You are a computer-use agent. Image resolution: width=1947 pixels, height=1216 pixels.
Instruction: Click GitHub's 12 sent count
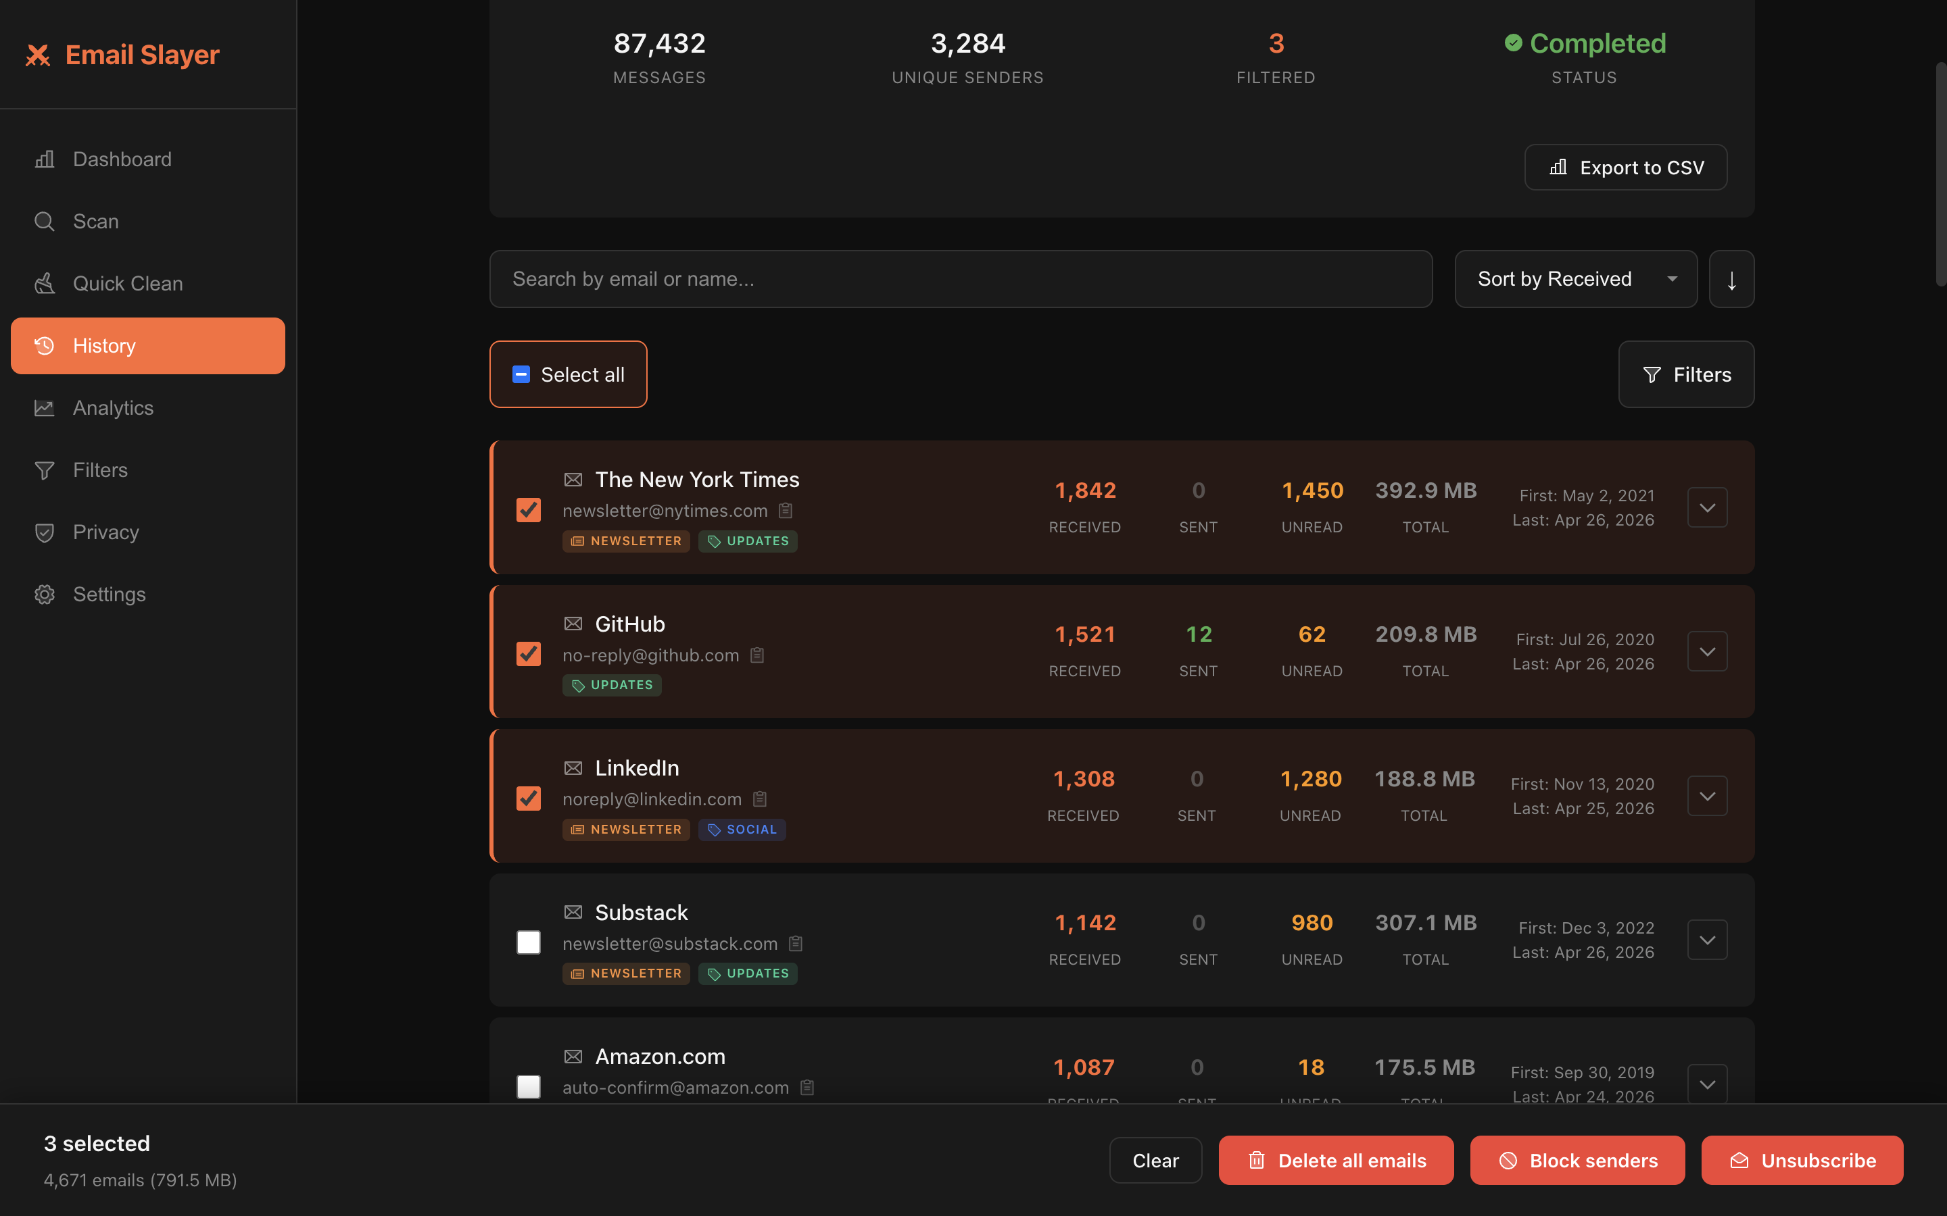pos(1199,634)
